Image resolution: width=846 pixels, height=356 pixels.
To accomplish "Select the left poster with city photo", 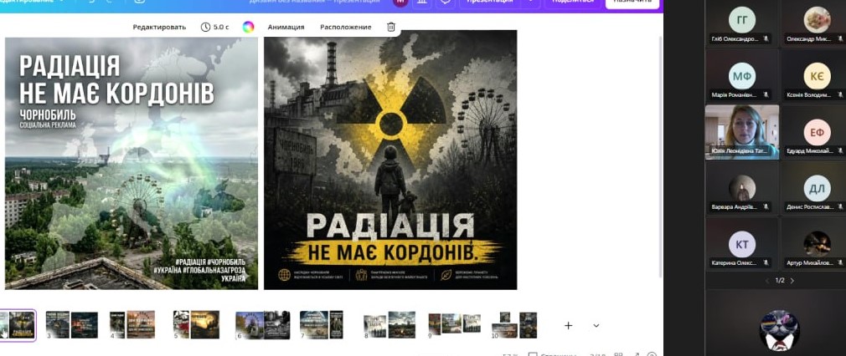I will 132,163.
